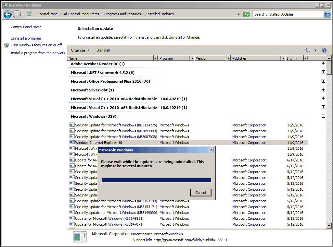The image size is (333, 247).
Task: Expand Microsoft Office Professional Plus 2016 group
Action: [x=323, y=81]
